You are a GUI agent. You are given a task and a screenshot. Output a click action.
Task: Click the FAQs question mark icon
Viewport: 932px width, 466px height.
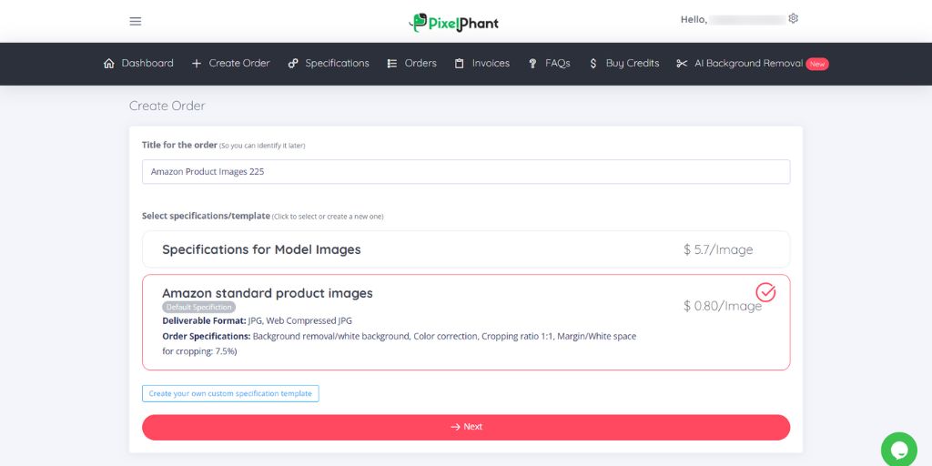tap(532, 64)
